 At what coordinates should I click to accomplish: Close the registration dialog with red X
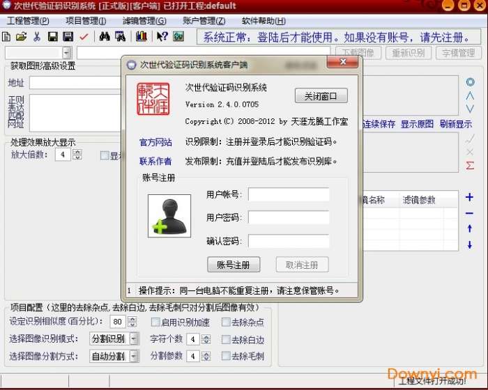(x=342, y=61)
